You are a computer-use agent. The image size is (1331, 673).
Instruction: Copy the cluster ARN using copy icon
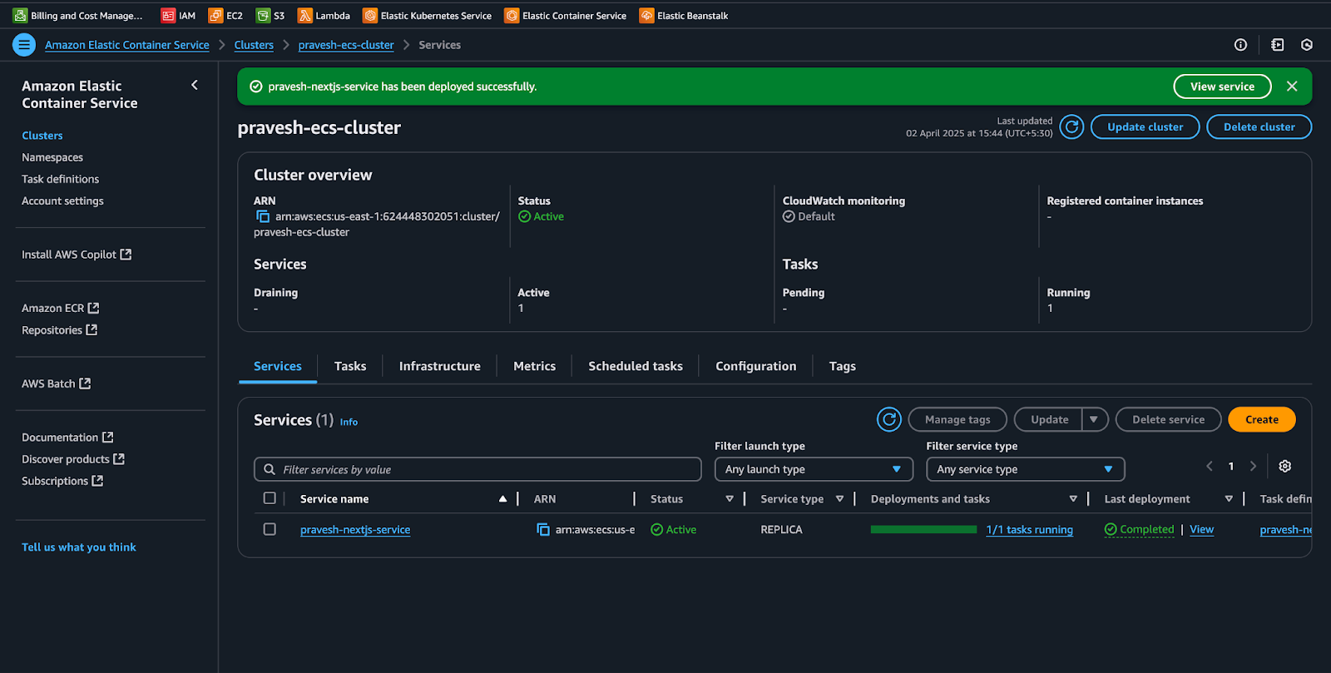(263, 216)
